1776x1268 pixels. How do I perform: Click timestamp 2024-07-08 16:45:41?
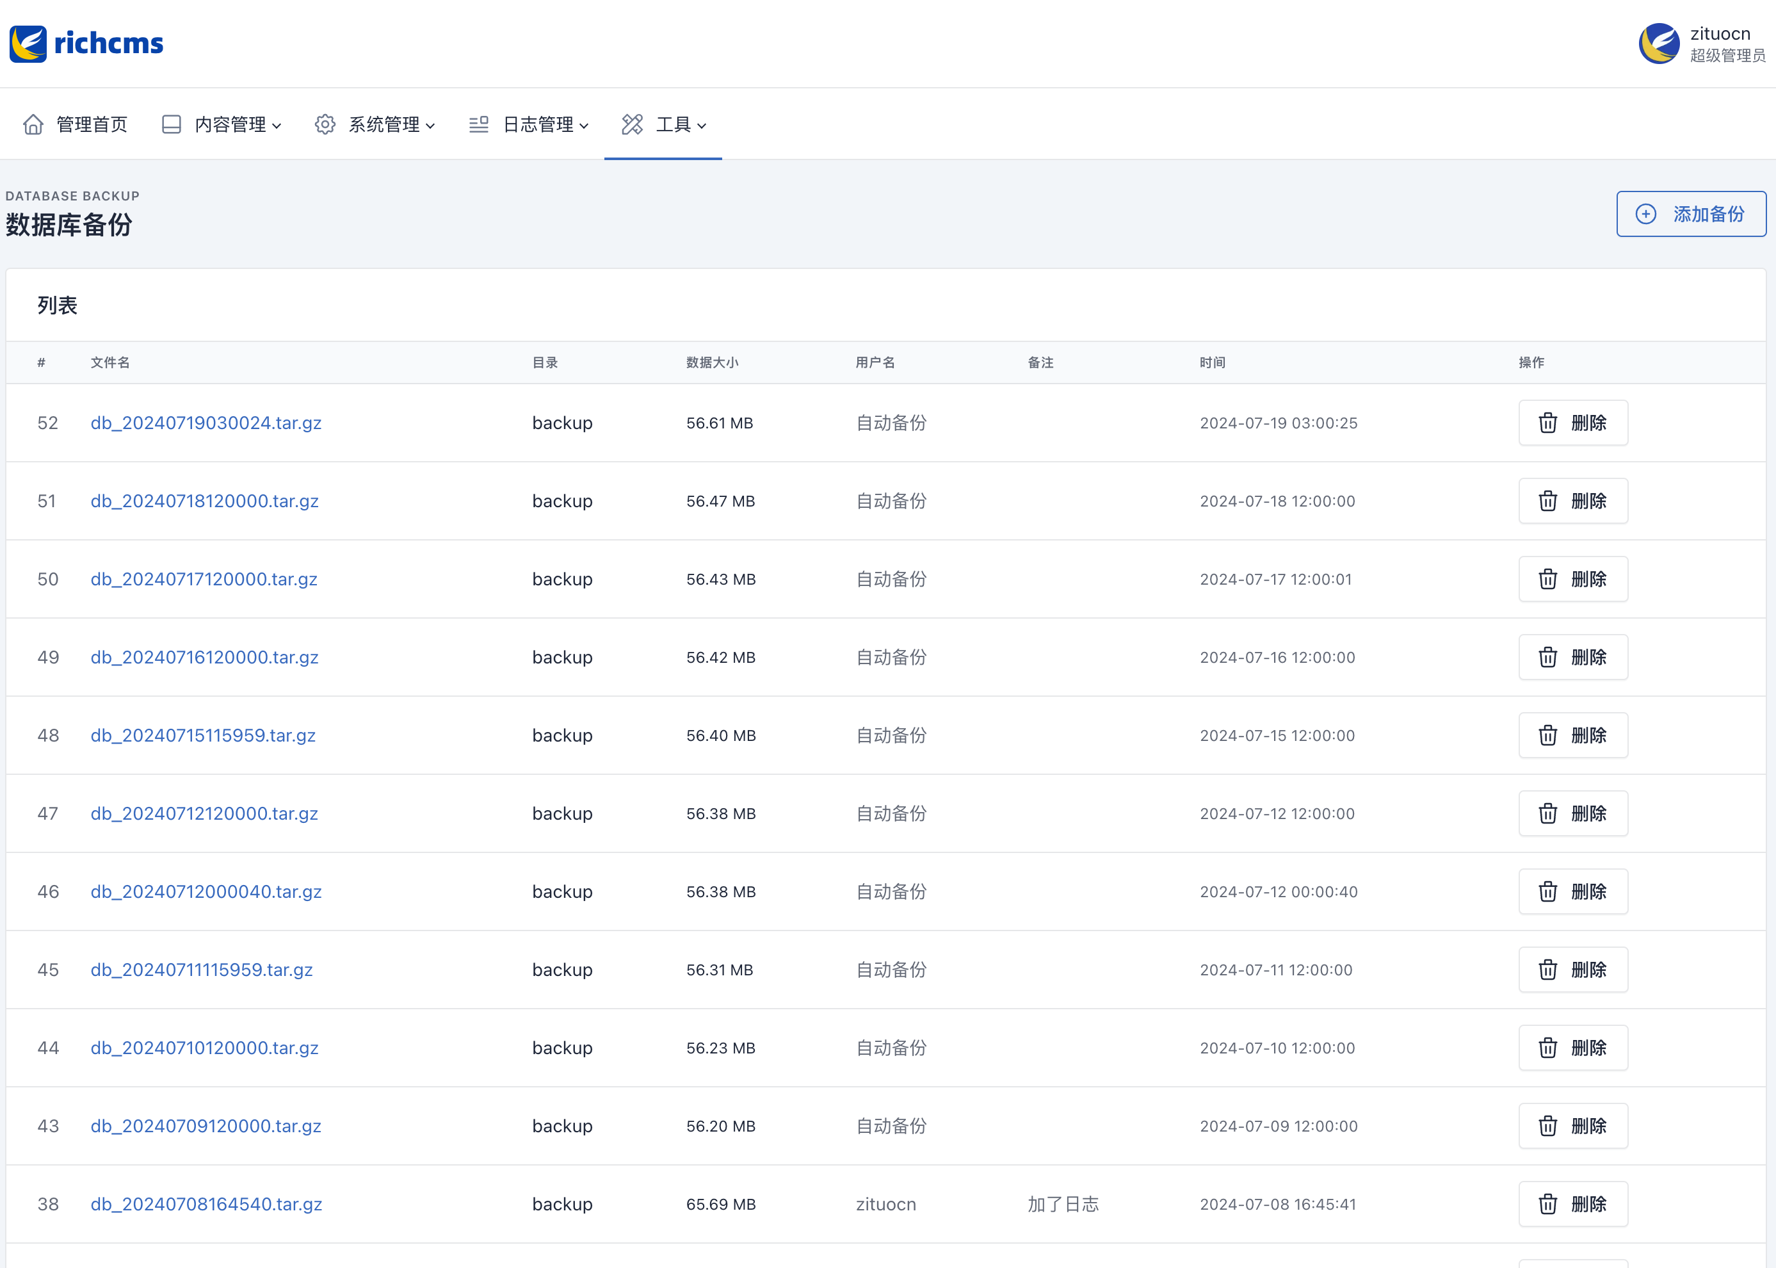click(1278, 1203)
